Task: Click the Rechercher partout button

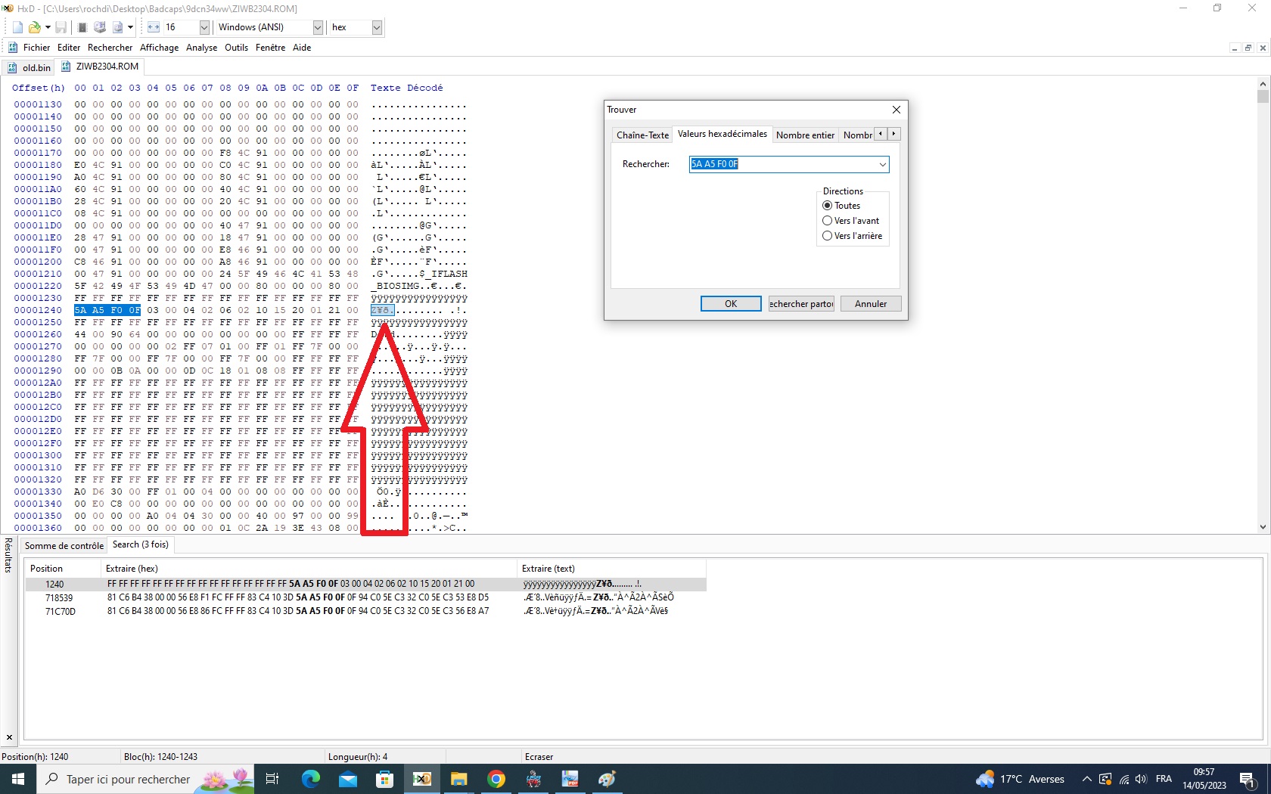Action: 801,304
